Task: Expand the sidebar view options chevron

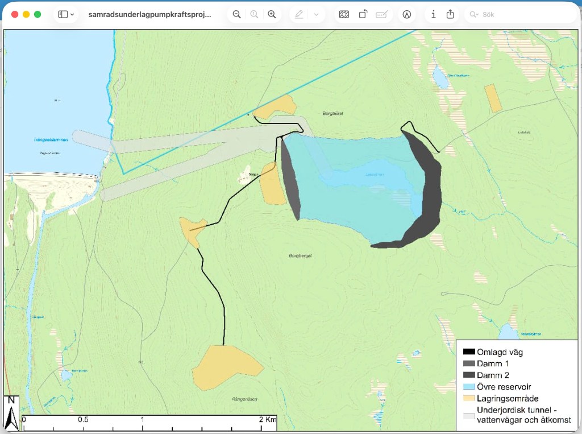Action: coord(72,14)
